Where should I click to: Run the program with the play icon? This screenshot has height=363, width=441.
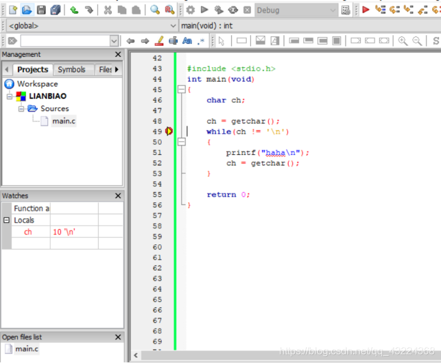point(205,10)
